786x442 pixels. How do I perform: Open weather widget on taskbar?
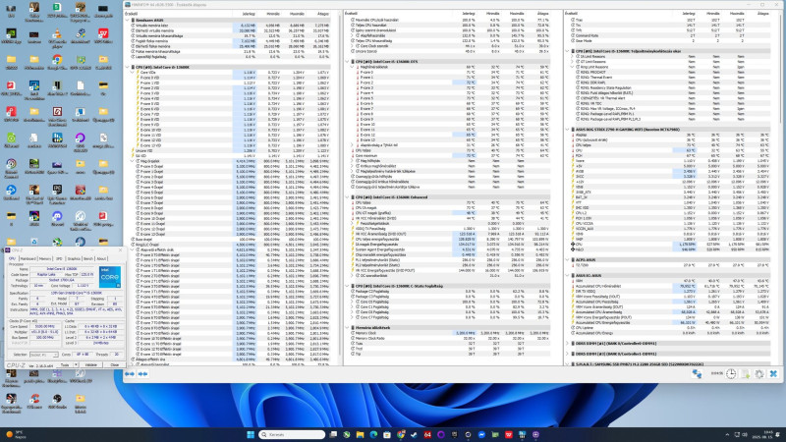(16, 434)
